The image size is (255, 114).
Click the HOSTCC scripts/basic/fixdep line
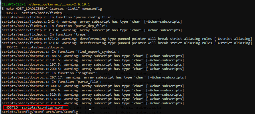pos(34,13)
